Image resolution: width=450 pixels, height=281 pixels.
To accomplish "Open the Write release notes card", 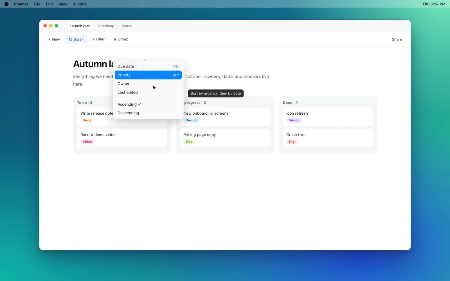I will pyautogui.click(x=95, y=117).
